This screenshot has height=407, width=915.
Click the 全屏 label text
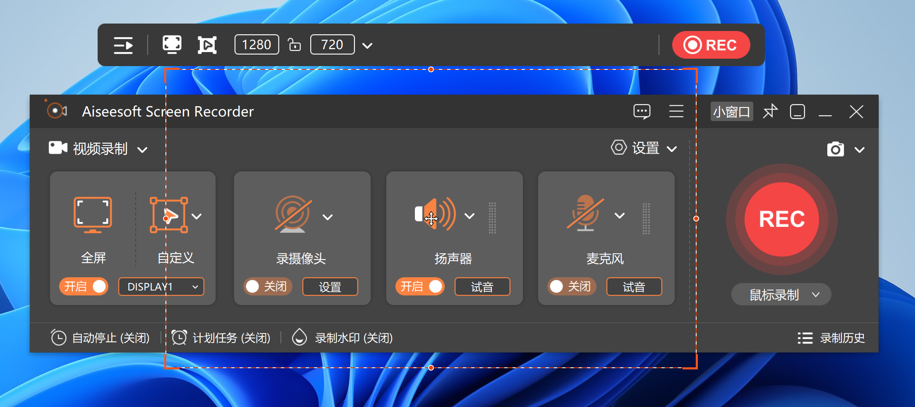(93, 258)
